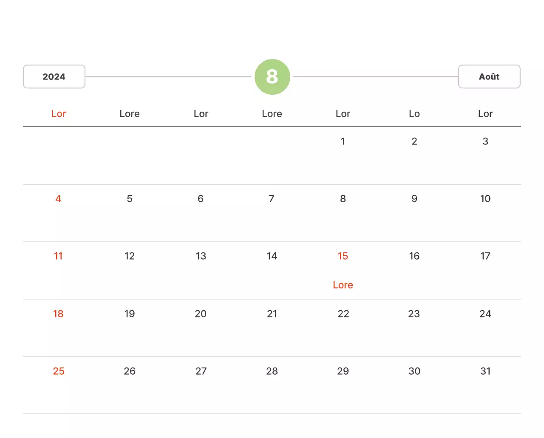Click the red Lore label under 15
This screenshot has height=438, width=544.
pyautogui.click(x=343, y=285)
